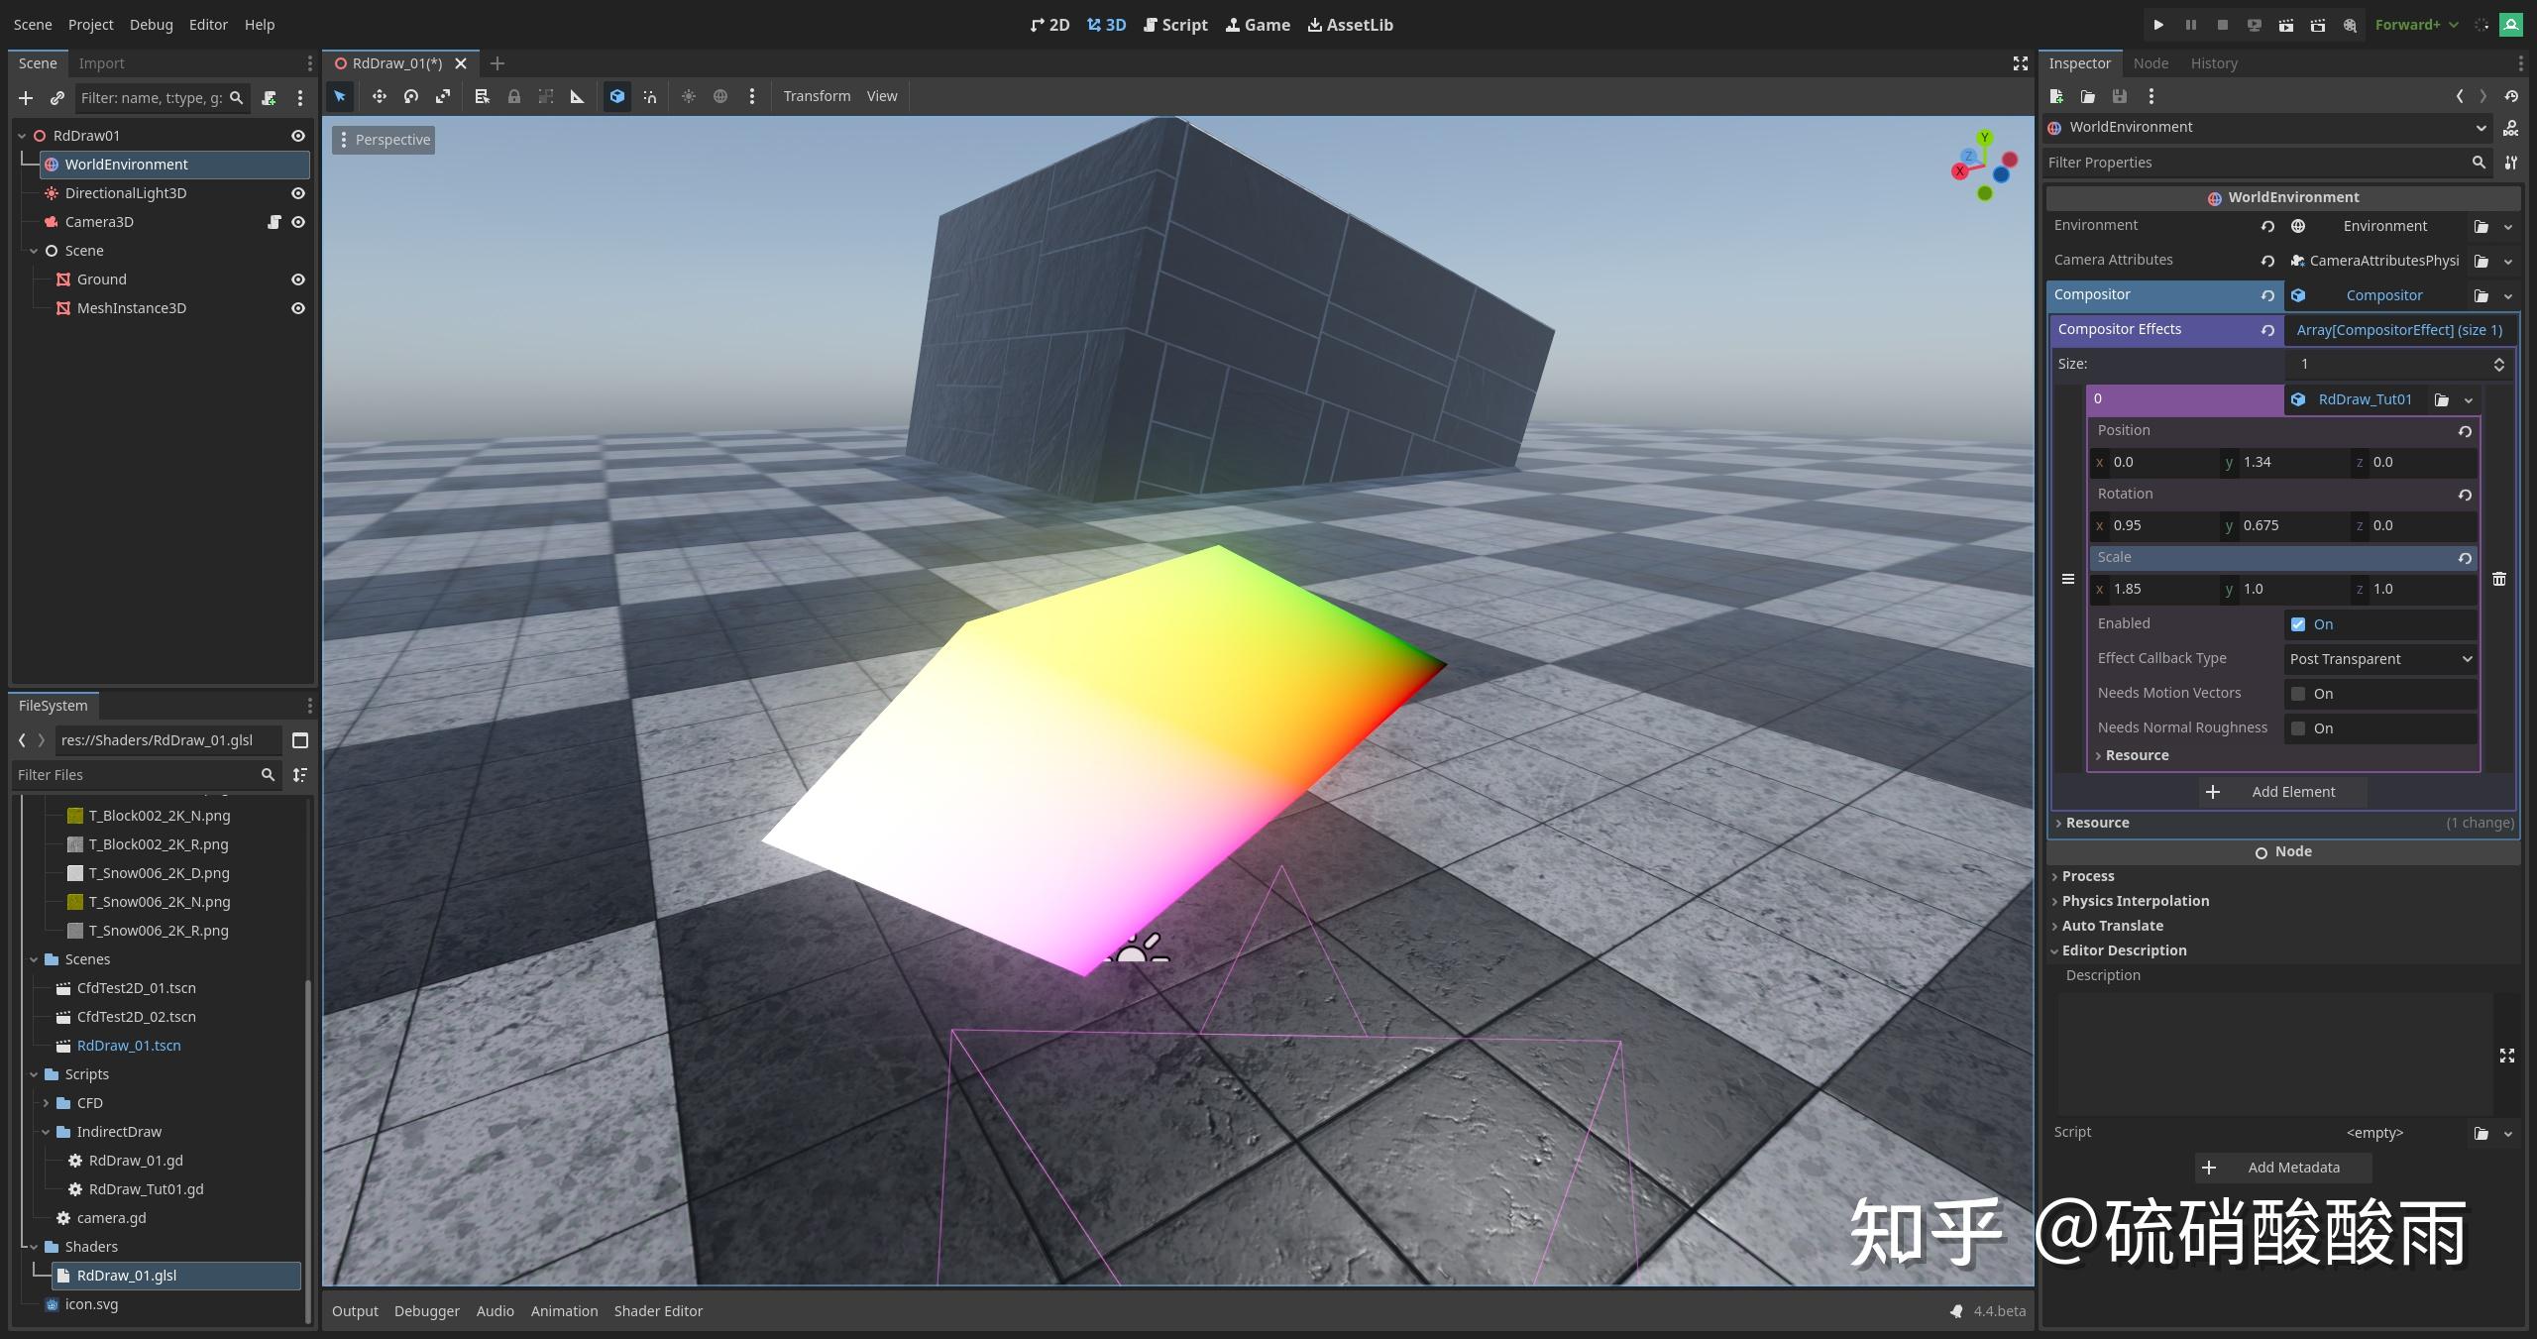This screenshot has width=2537, height=1339.
Task: Toggle preview sunlight in viewport toolbar
Action: click(689, 96)
